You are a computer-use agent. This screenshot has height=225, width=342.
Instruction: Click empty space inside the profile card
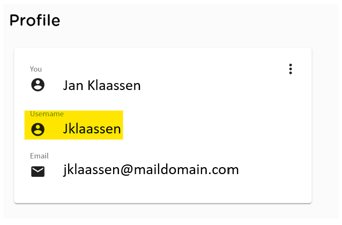tap(218, 122)
